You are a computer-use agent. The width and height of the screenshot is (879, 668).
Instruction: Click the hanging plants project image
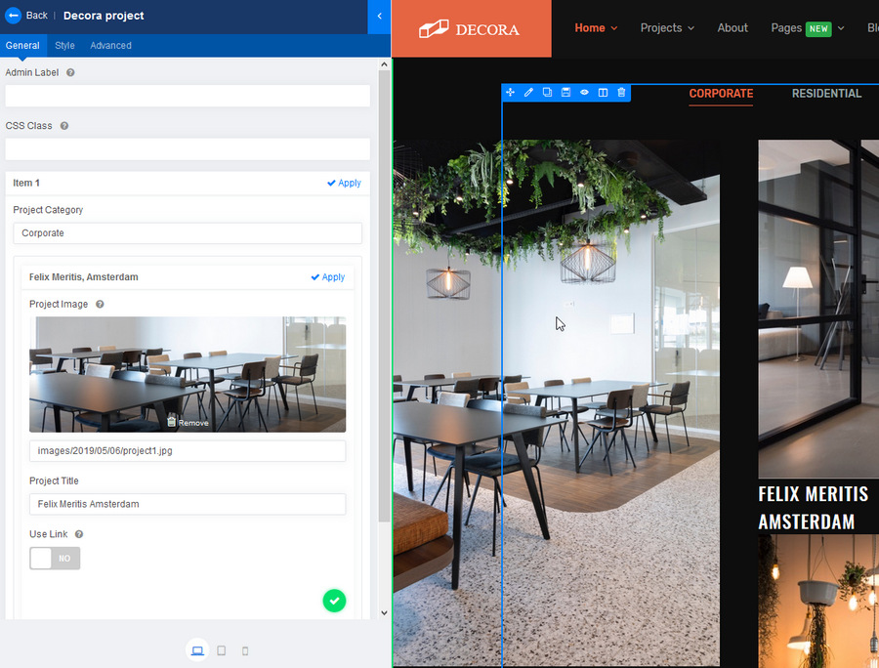pos(818,601)
